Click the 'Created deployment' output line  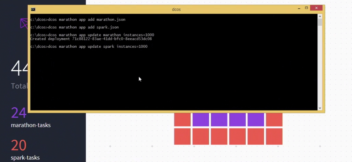(x=91, y=39)
